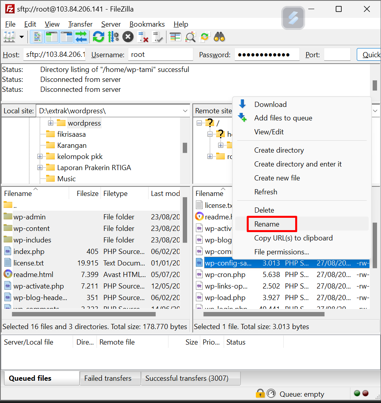This screenshot has height=403, width=381.
Task: Focus the Host input field
Action: click(54, 54)
